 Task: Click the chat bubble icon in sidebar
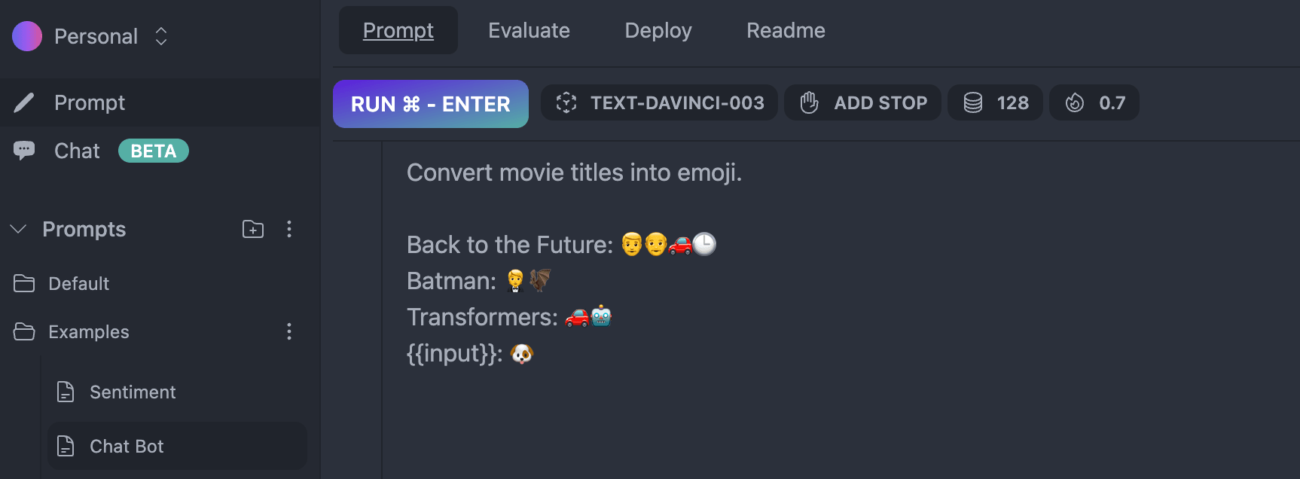[x=24, y=151]
